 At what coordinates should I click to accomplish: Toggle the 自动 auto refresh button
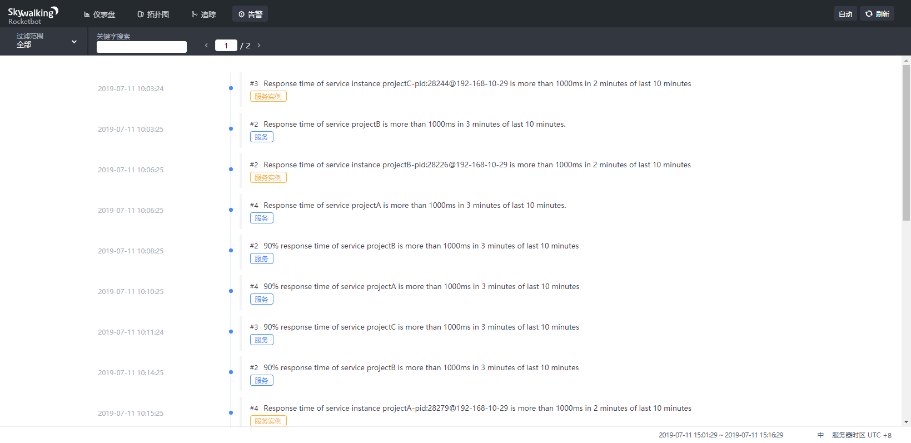(x=845, y=14)
